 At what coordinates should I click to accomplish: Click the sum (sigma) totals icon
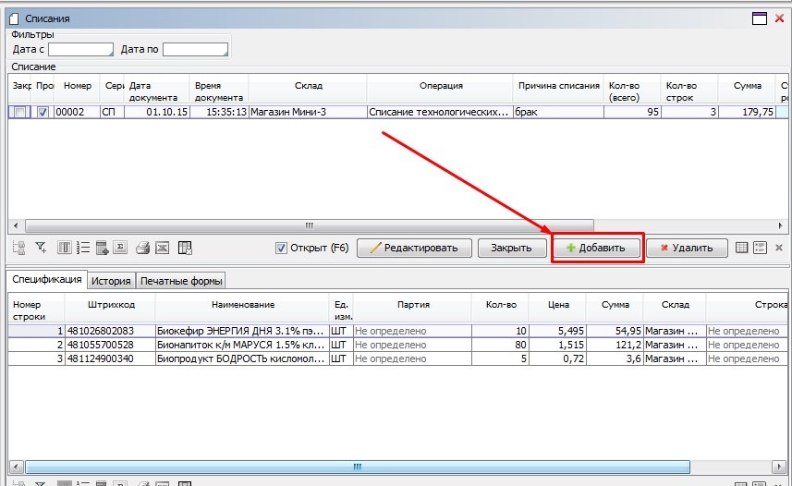coord(122,248)
